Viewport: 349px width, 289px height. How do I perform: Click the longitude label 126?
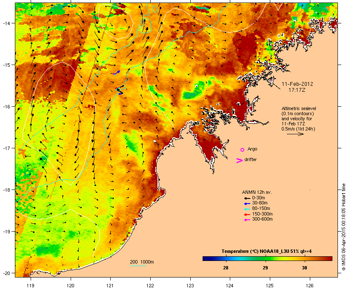click(310, 286)
